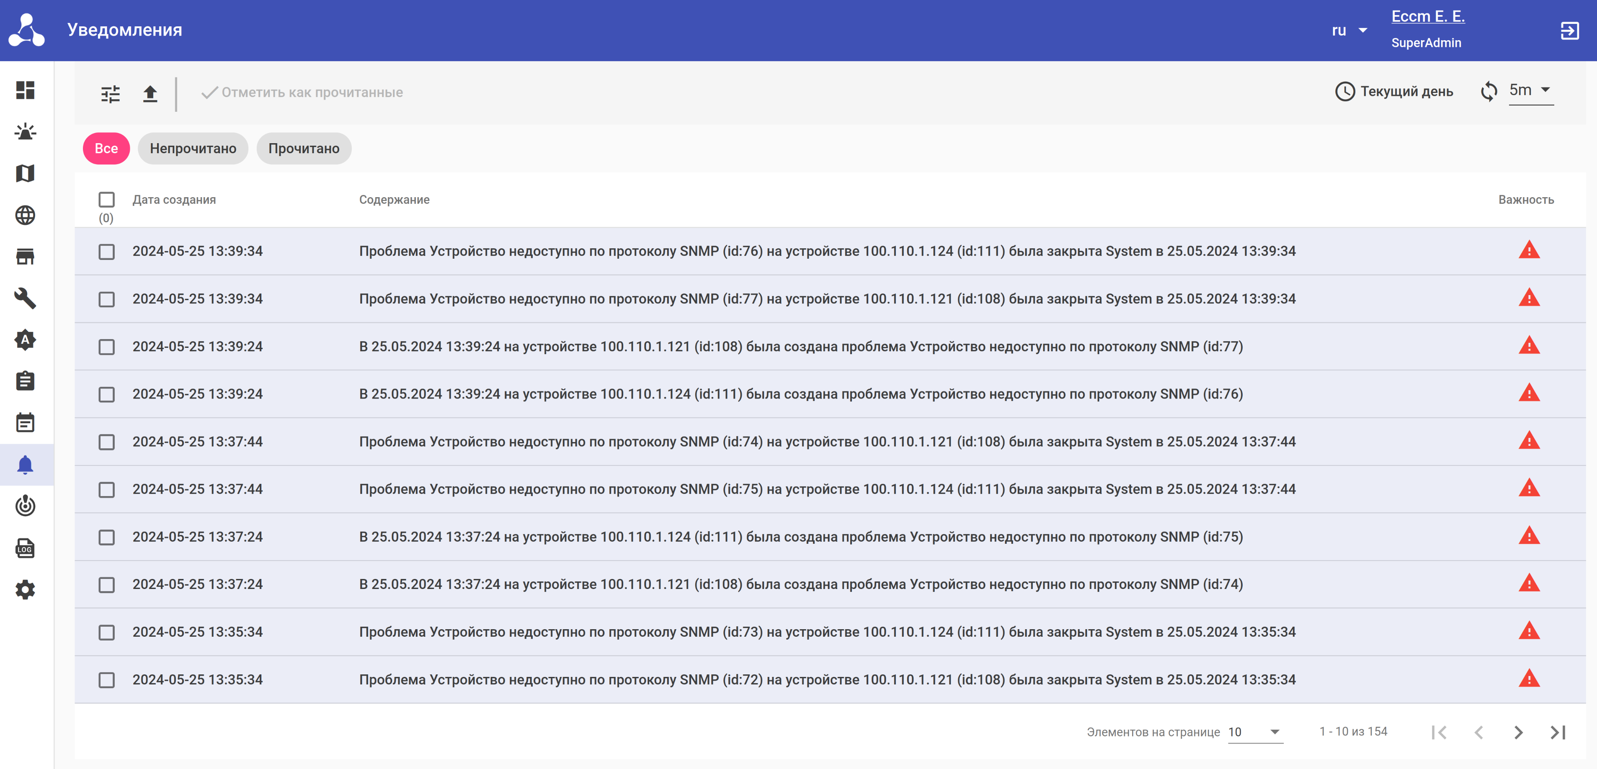Screen dimensions: 1597x769
Task: Go to the next page arrow
Action: click(1518, 733)
